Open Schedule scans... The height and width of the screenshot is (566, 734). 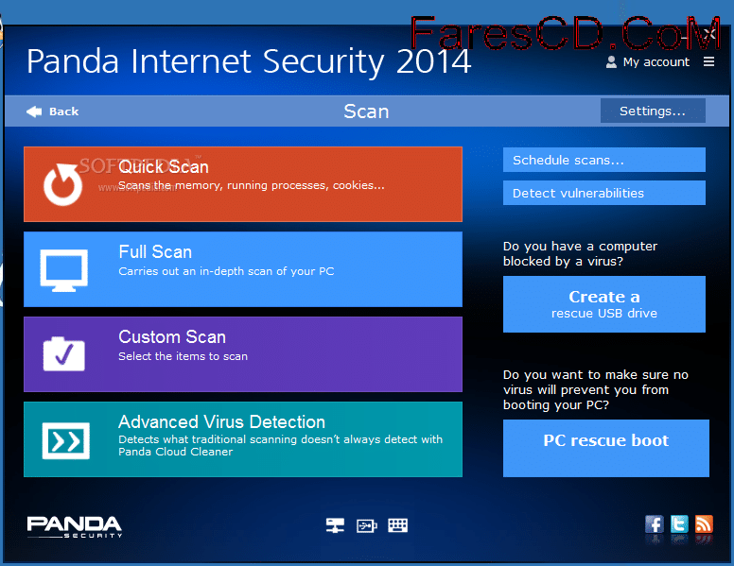[603, 160]
